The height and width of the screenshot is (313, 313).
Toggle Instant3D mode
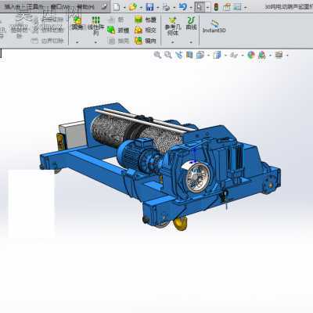[214, 27]
